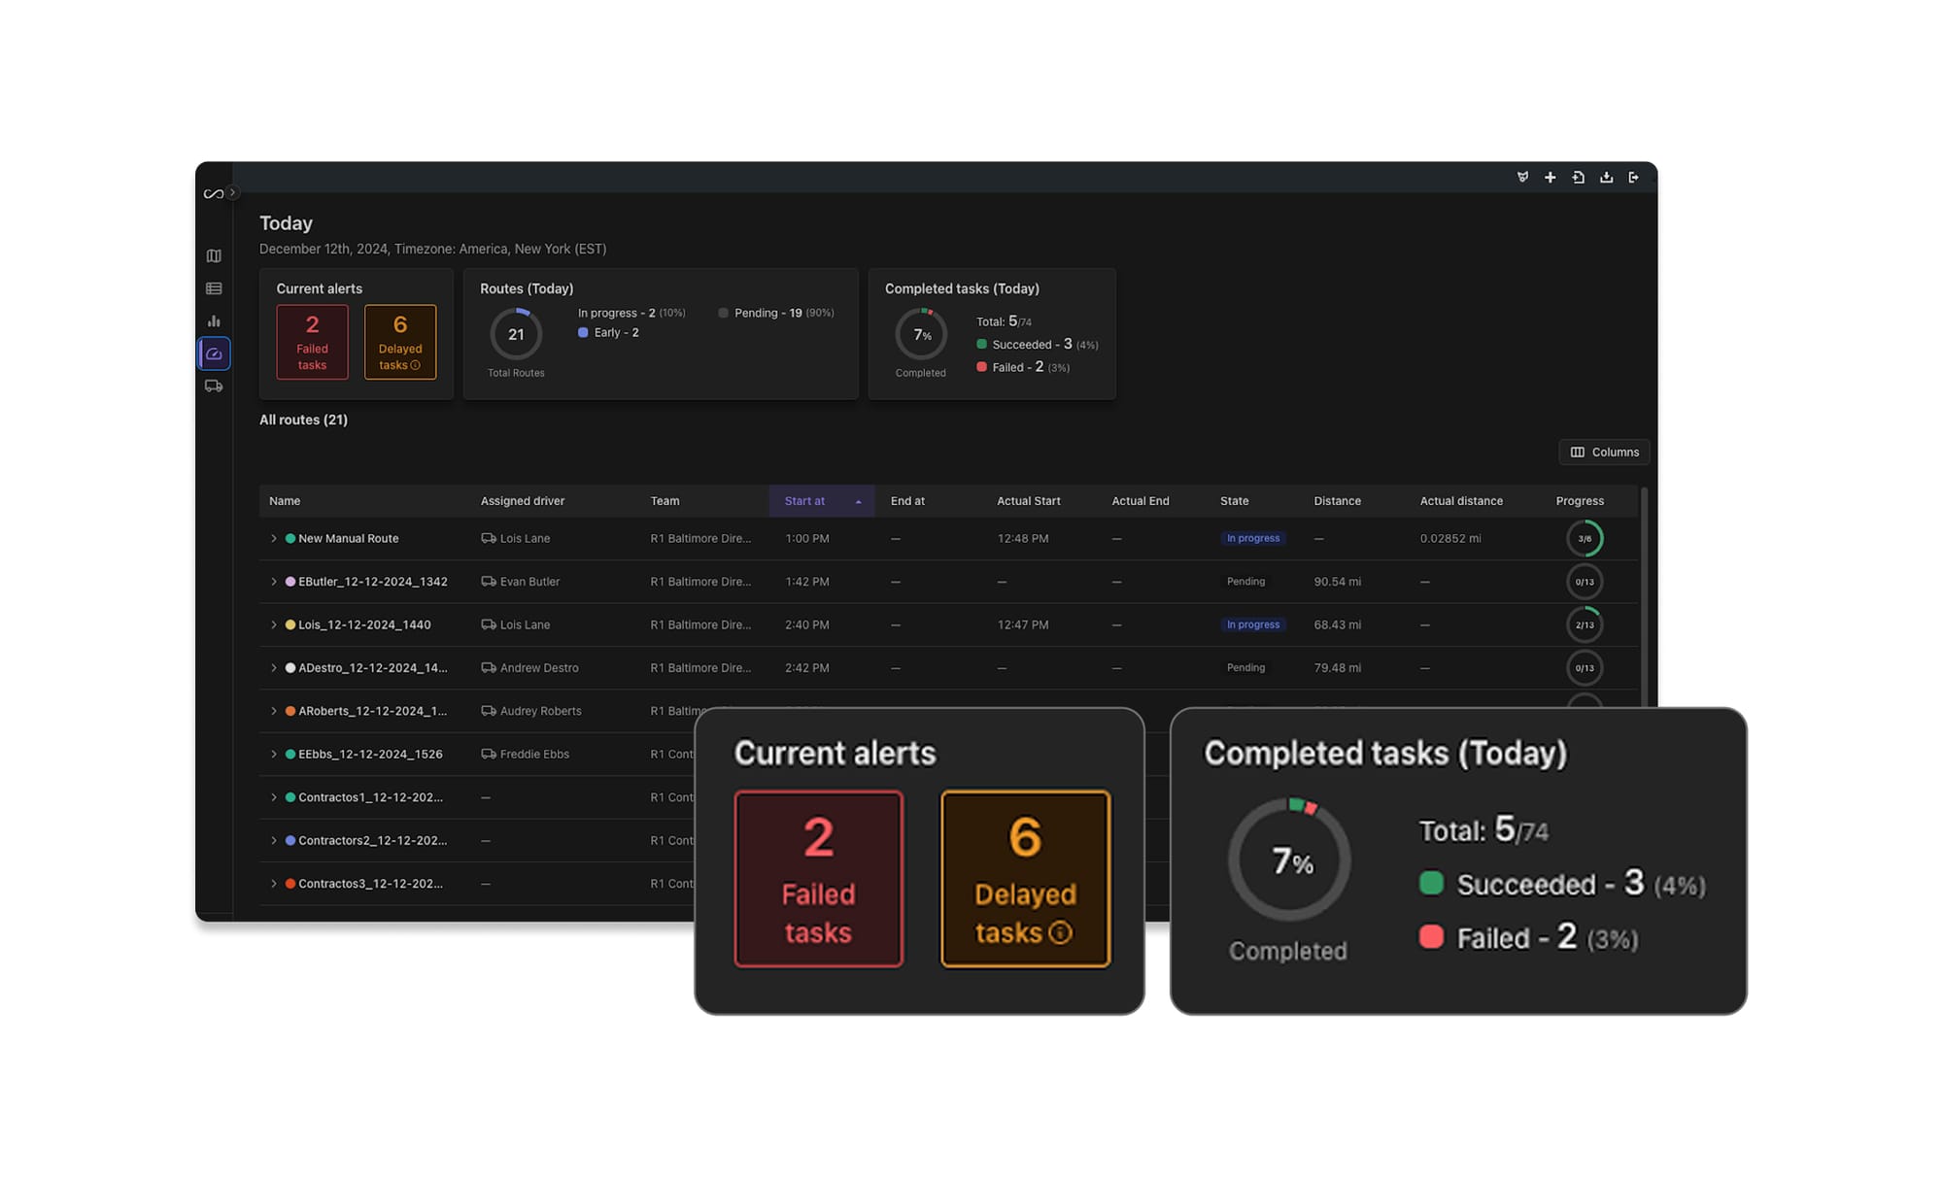Expand the sidebar with the chevron arrow
Viewport: 1943px width, 1179px height.
tap(233, 193)
